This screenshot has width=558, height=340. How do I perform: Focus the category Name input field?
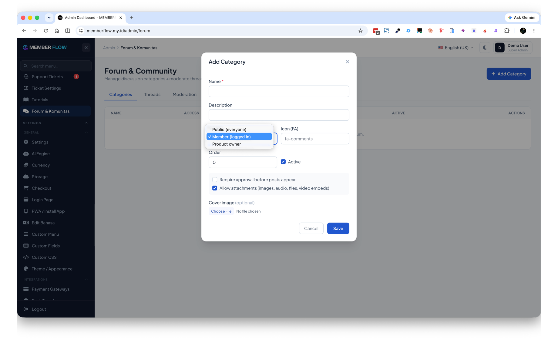279,92
